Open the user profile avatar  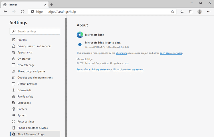pos(199,12)
